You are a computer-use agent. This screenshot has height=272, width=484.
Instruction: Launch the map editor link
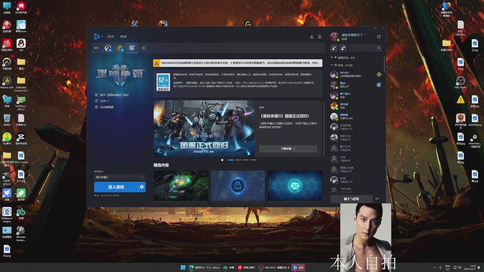pyautogui.click(x=104, y=107)
